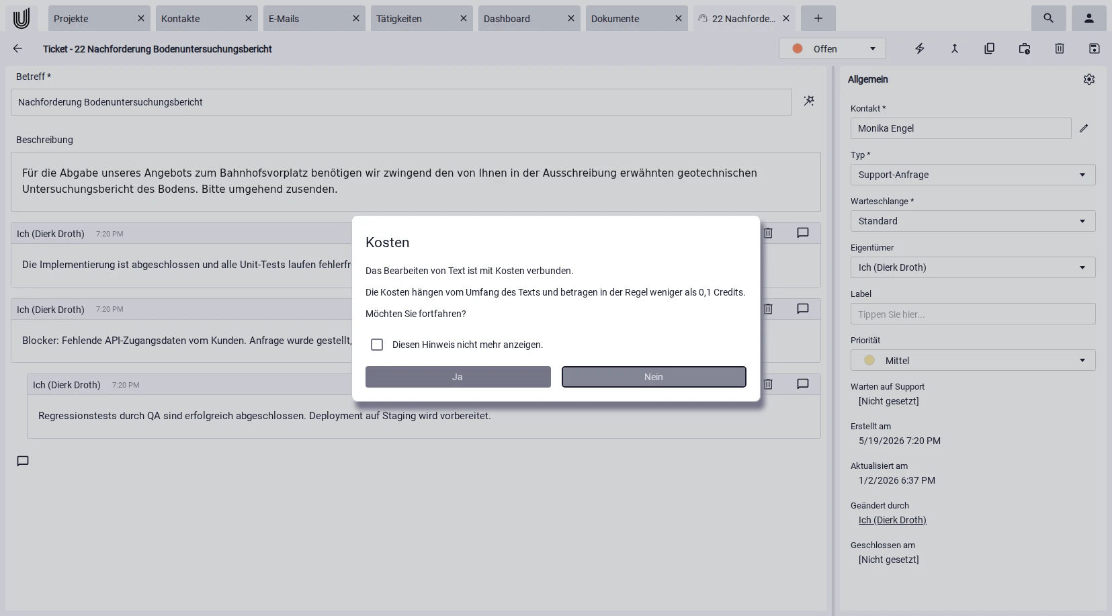Click the 'Geschlossen am' value [Nicht gesetzt]
This screenshot has width=1112, height=616.
pyautogui.click(x=888, y=560)
